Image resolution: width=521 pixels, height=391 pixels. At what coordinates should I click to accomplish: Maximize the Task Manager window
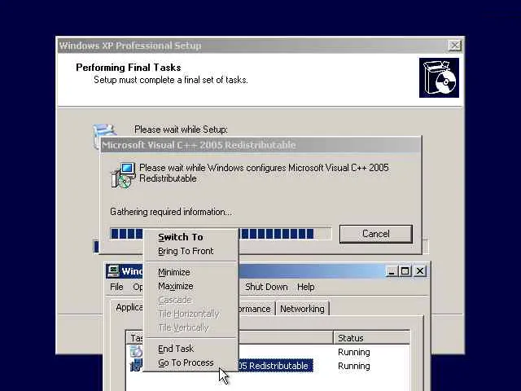point(405,271)
